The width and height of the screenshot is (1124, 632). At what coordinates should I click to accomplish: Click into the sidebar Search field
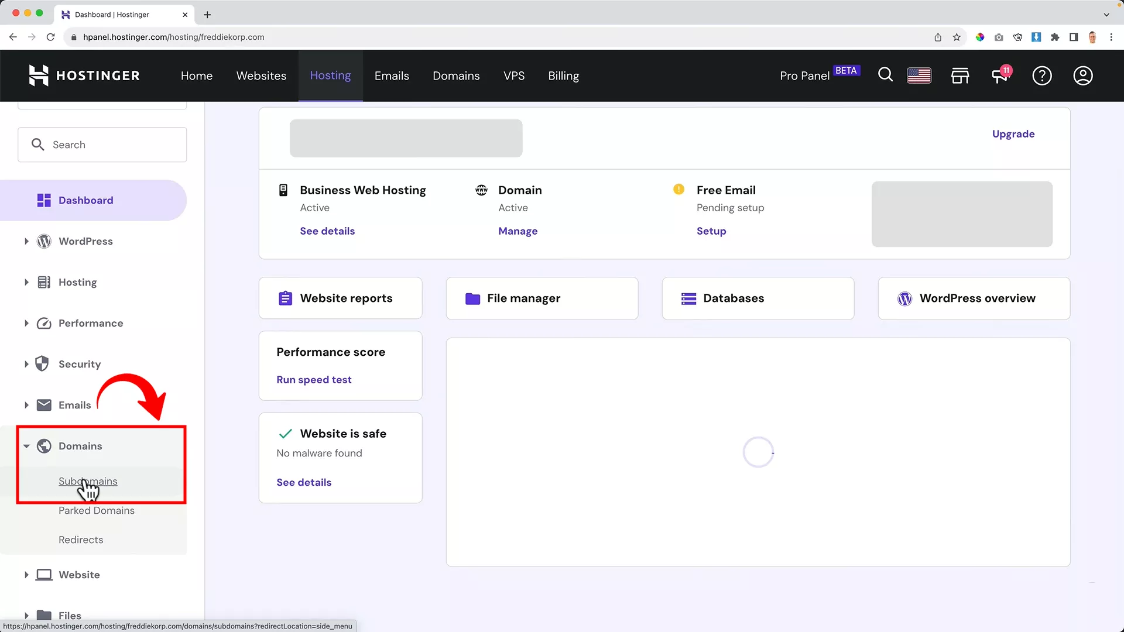(102, 144)
